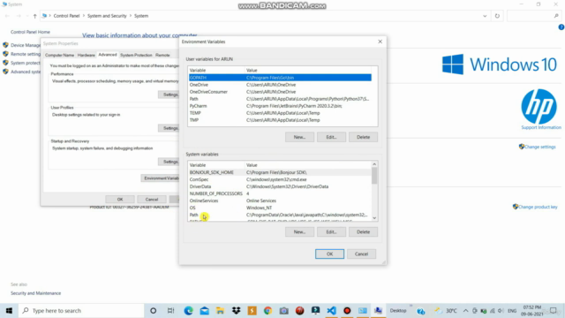Viewport: 565px width, 318px height.
Task: Switch to Hardware tab
Action: [x=87, y=55]
